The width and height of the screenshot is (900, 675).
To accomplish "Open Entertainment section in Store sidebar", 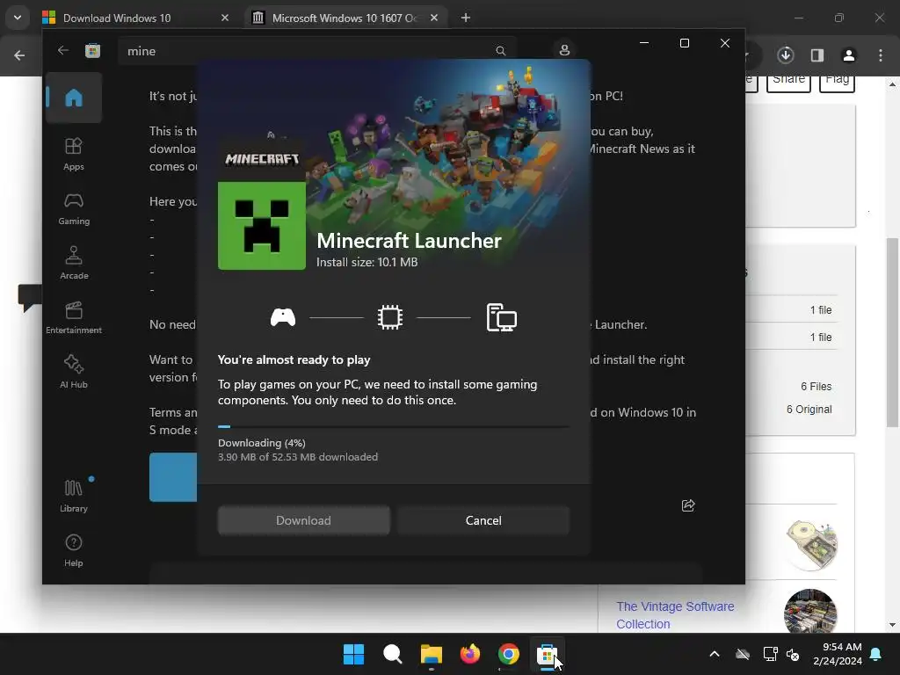I will (74, 317).
